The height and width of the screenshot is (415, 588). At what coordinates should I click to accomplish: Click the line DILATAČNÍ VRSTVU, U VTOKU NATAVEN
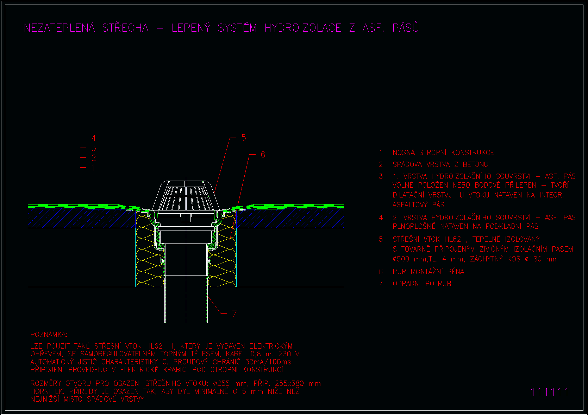point(478,195)
